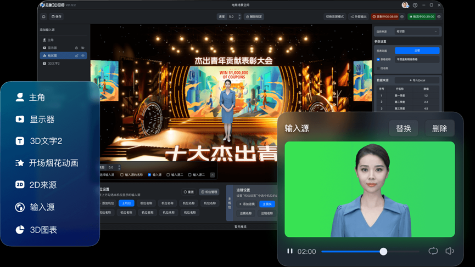Select the blue 主镜头 main shot
Screen dimensions: 475x267
click(x=267, y=204)
